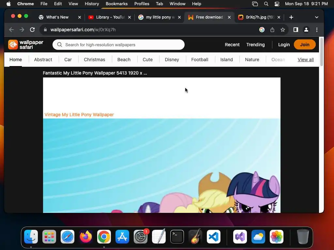The height and width of the screenshot is (250, 334).
Task: Bookmark this page with star icon
Action: click(283, 30)
